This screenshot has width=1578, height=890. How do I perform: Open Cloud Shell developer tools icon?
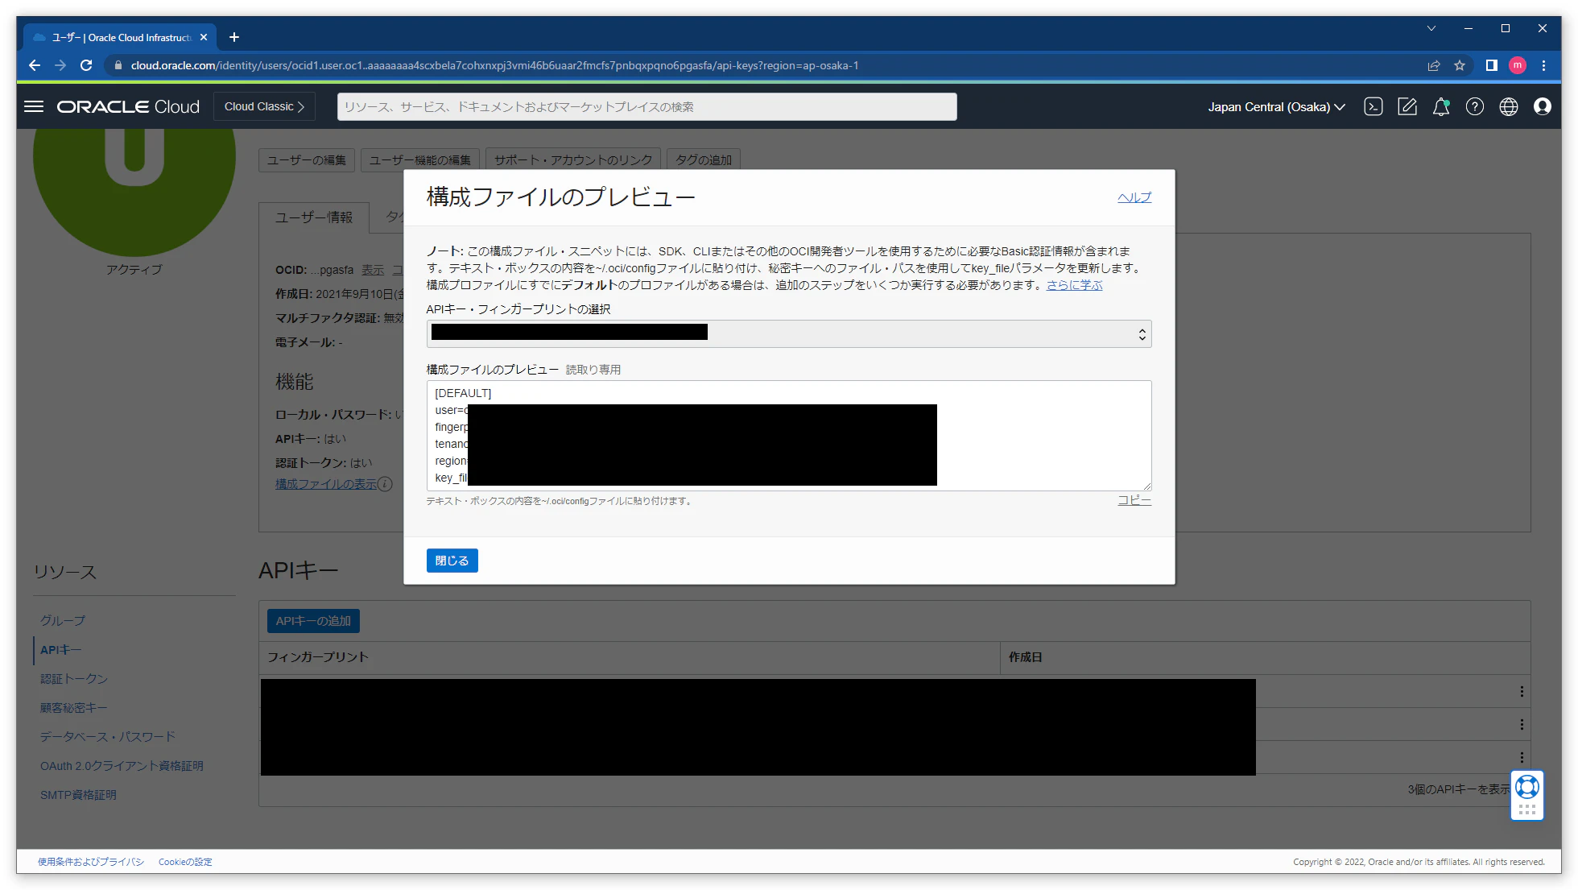click(1374, 106)
